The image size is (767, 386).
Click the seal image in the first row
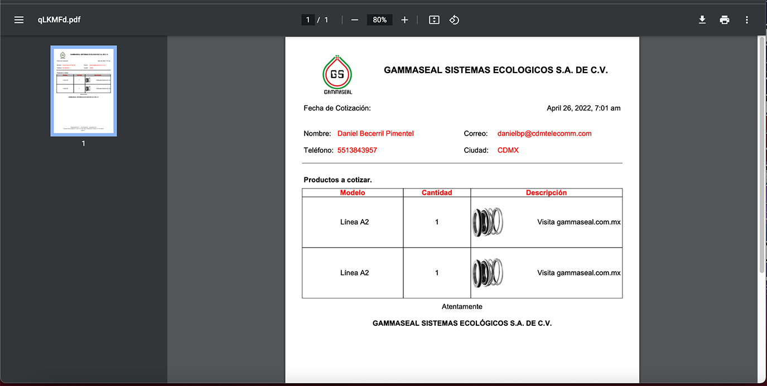click(488, 222)
